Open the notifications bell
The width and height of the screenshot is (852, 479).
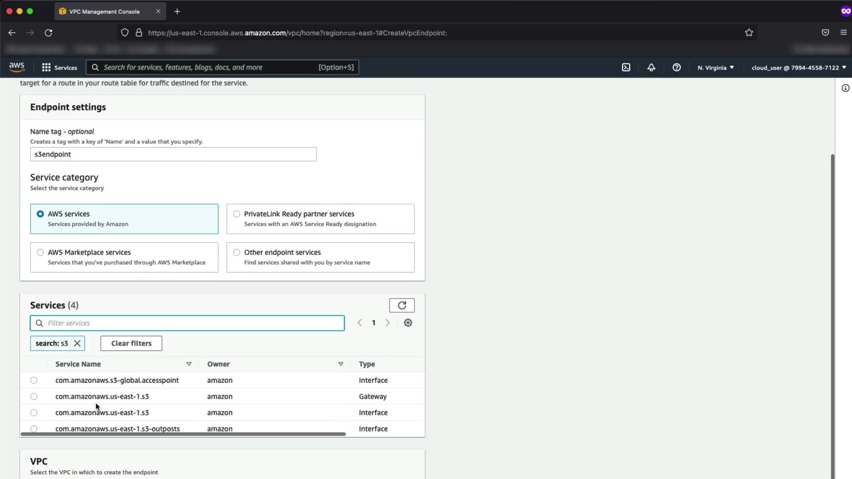click(x=651, y=67)
